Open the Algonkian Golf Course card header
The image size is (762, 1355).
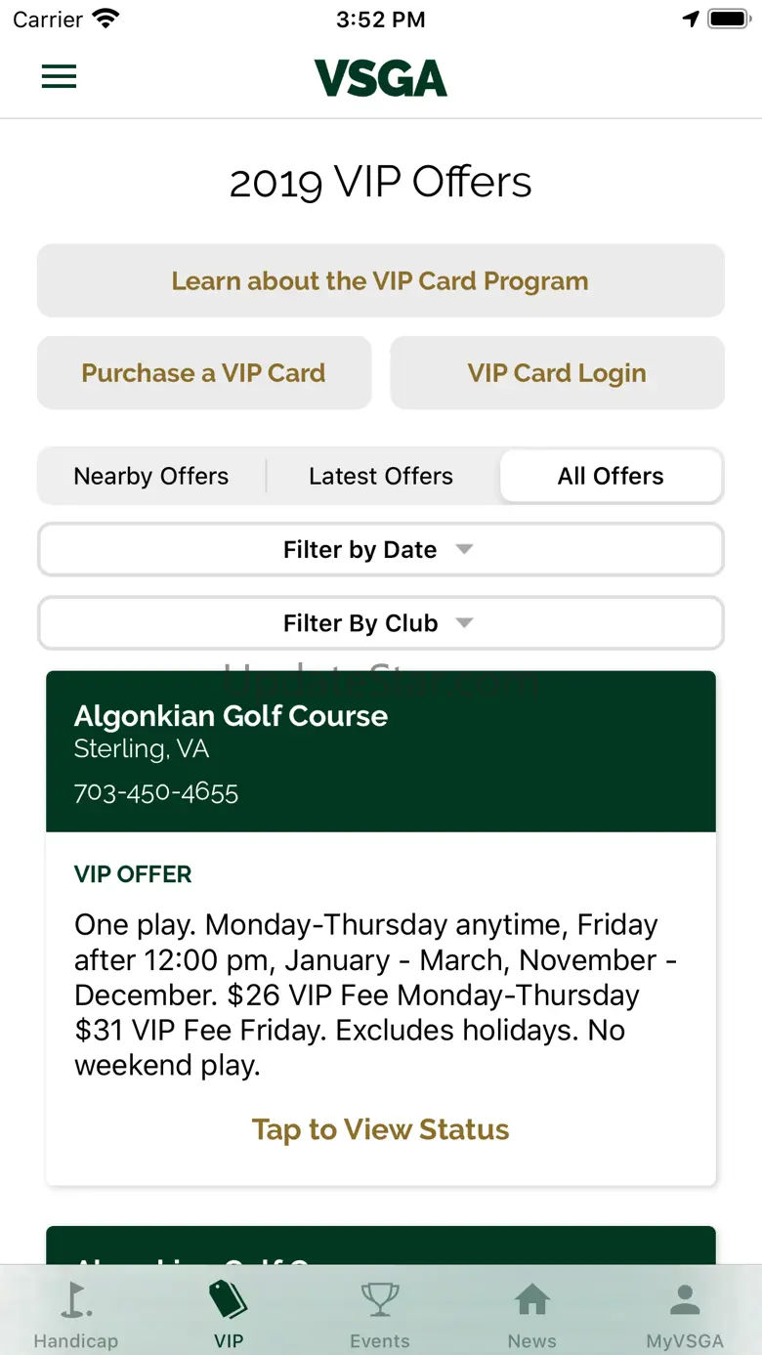(381, 751)
